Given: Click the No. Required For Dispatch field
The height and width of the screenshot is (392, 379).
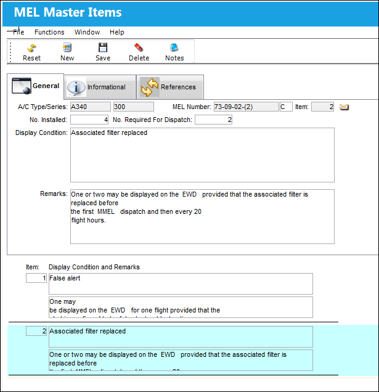Looking at the screenshot, I should [213, 120].
